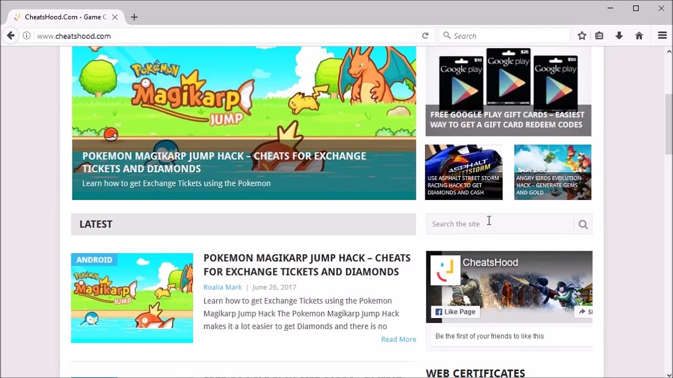Go back with the browser back arrow
The height and width of the screenshot is (378, 673).
coord(11,36)
